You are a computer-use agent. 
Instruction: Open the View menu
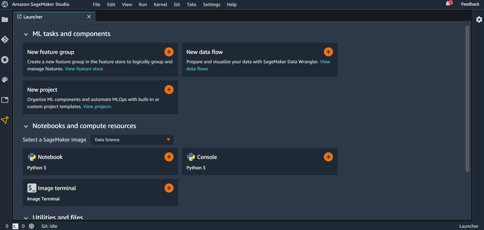coord(127,5)
